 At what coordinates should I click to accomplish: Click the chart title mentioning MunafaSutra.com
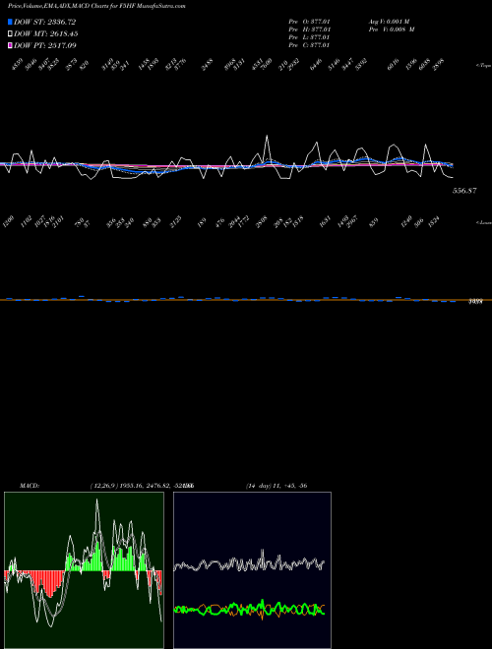[96, 6]
